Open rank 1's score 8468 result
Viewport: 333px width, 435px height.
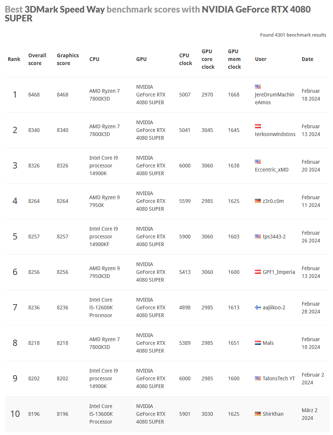coord(34,95)
